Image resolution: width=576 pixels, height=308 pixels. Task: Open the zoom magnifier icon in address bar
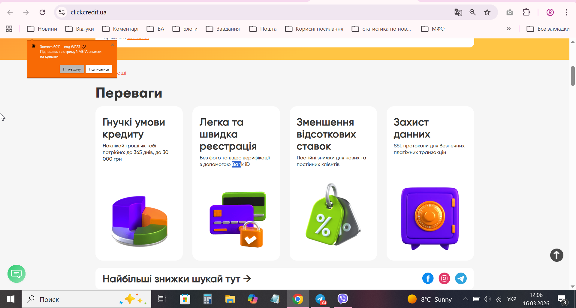pyautogui.click(x=473, y=12)
